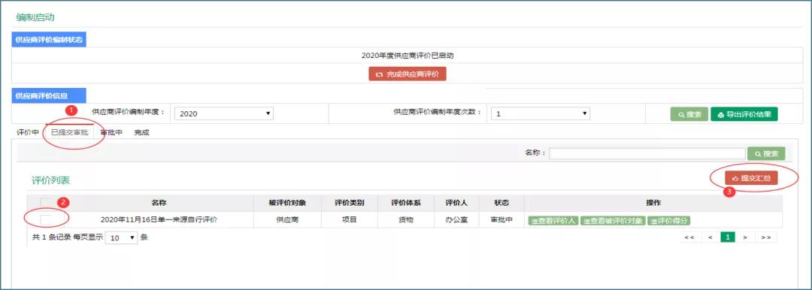The width and height of the screenshot is (812, 290).
Task: Click the green 搜索 button beside 导出评价结果
Action: (x=689, y=114)
